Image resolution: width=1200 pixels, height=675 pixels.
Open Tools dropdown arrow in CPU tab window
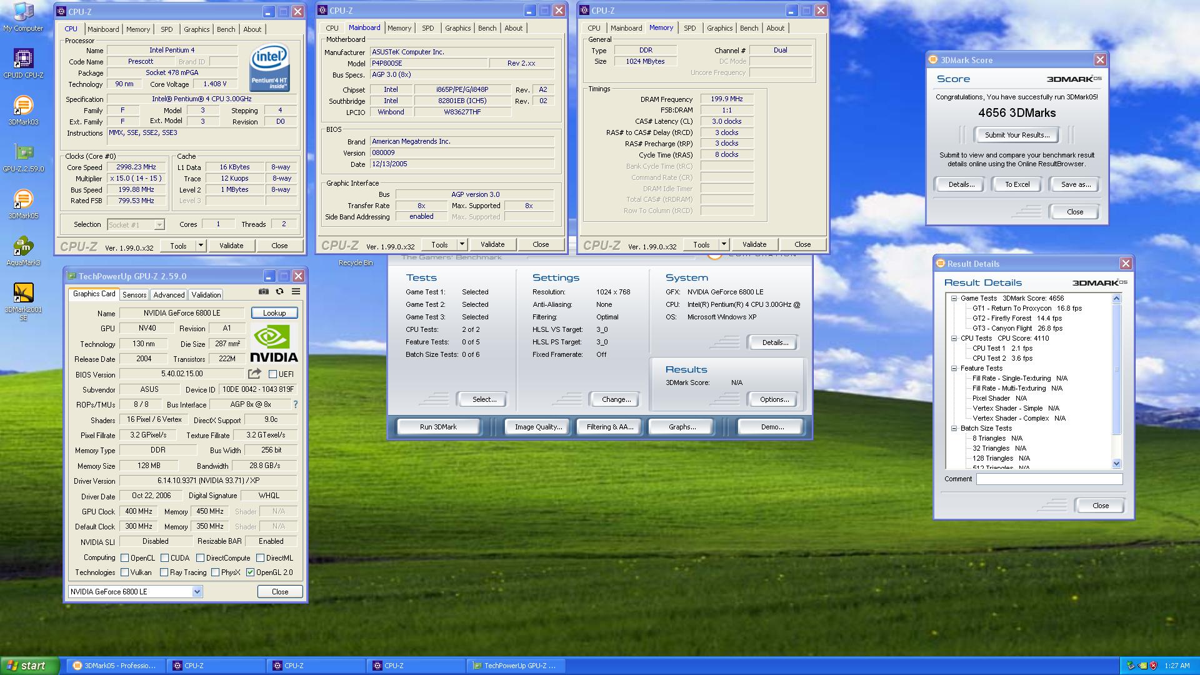coord(201,246)
